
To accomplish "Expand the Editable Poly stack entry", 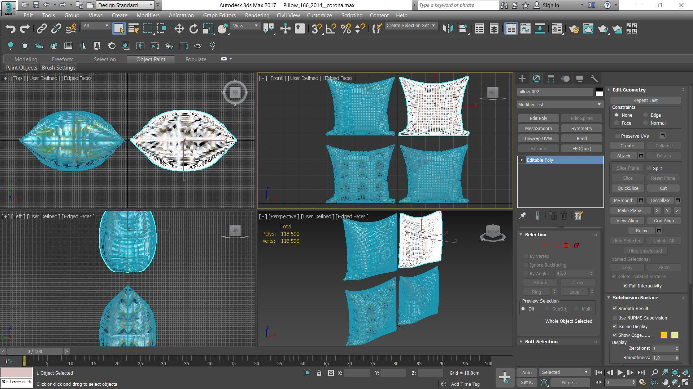I will click(522, 160).
